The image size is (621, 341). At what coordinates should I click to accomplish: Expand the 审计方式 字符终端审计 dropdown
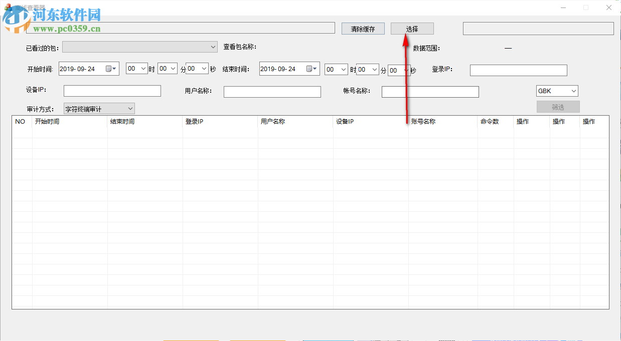99,108
